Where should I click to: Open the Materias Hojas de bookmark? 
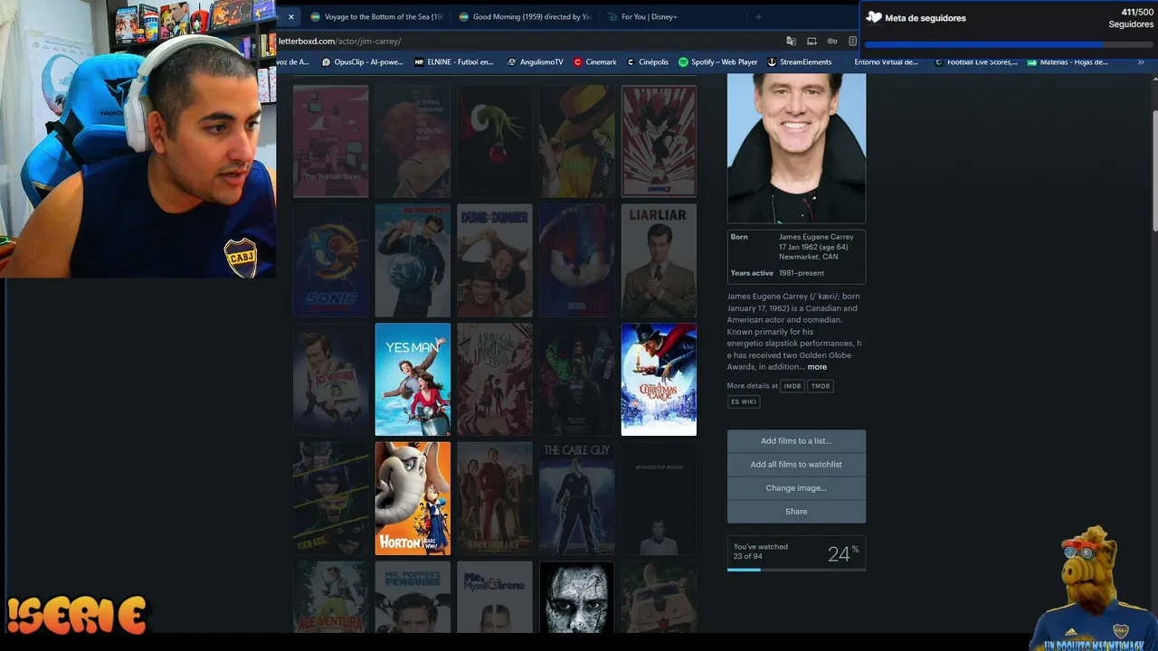point(1068,62)
